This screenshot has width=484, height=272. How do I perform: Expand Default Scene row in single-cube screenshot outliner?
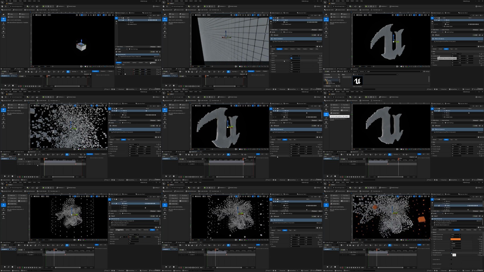pos(127,24)
